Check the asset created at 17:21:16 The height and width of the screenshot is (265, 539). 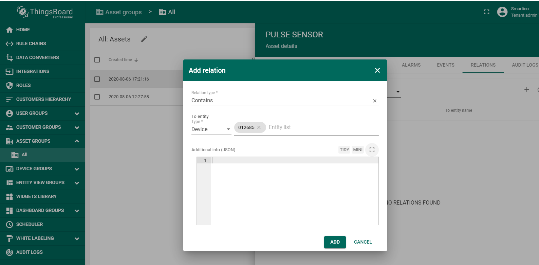[97, 79]
